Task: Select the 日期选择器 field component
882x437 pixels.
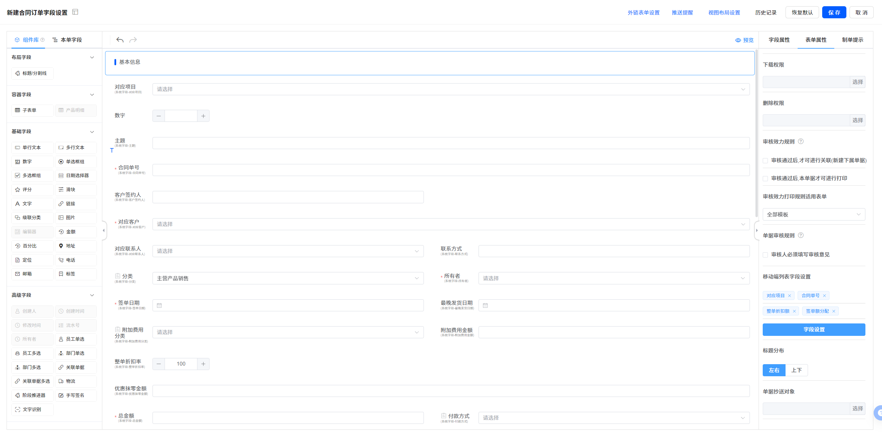Action: 75,175
